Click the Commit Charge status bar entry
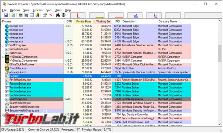Image resolution: width=223 pixels, height=133 pixels. 44,130
